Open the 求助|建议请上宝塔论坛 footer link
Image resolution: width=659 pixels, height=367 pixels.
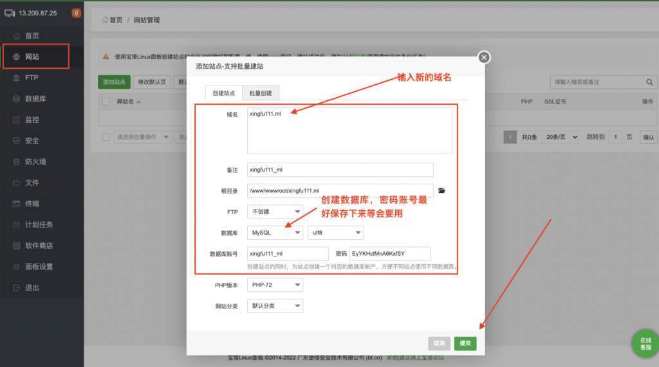click(415, 358)
